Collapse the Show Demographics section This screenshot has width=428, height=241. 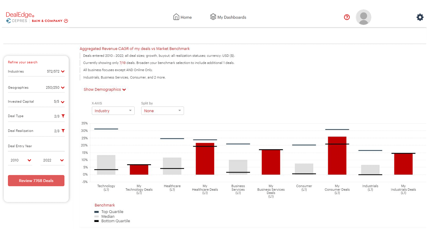click(105, 89)
